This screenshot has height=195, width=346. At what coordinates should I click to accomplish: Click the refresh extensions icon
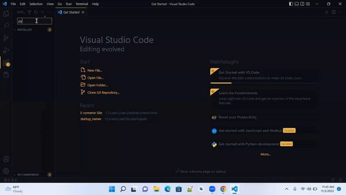(x=36, y=12)
